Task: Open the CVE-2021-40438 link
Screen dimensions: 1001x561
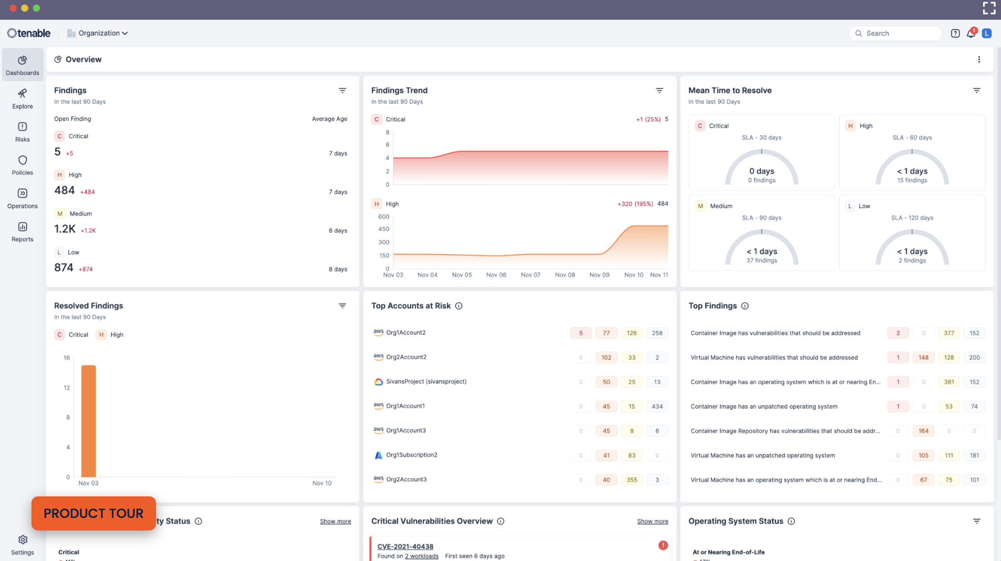Action: pos(405,547)
